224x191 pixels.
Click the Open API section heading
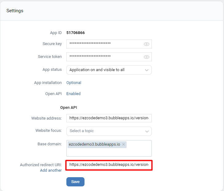coord(68,108)
